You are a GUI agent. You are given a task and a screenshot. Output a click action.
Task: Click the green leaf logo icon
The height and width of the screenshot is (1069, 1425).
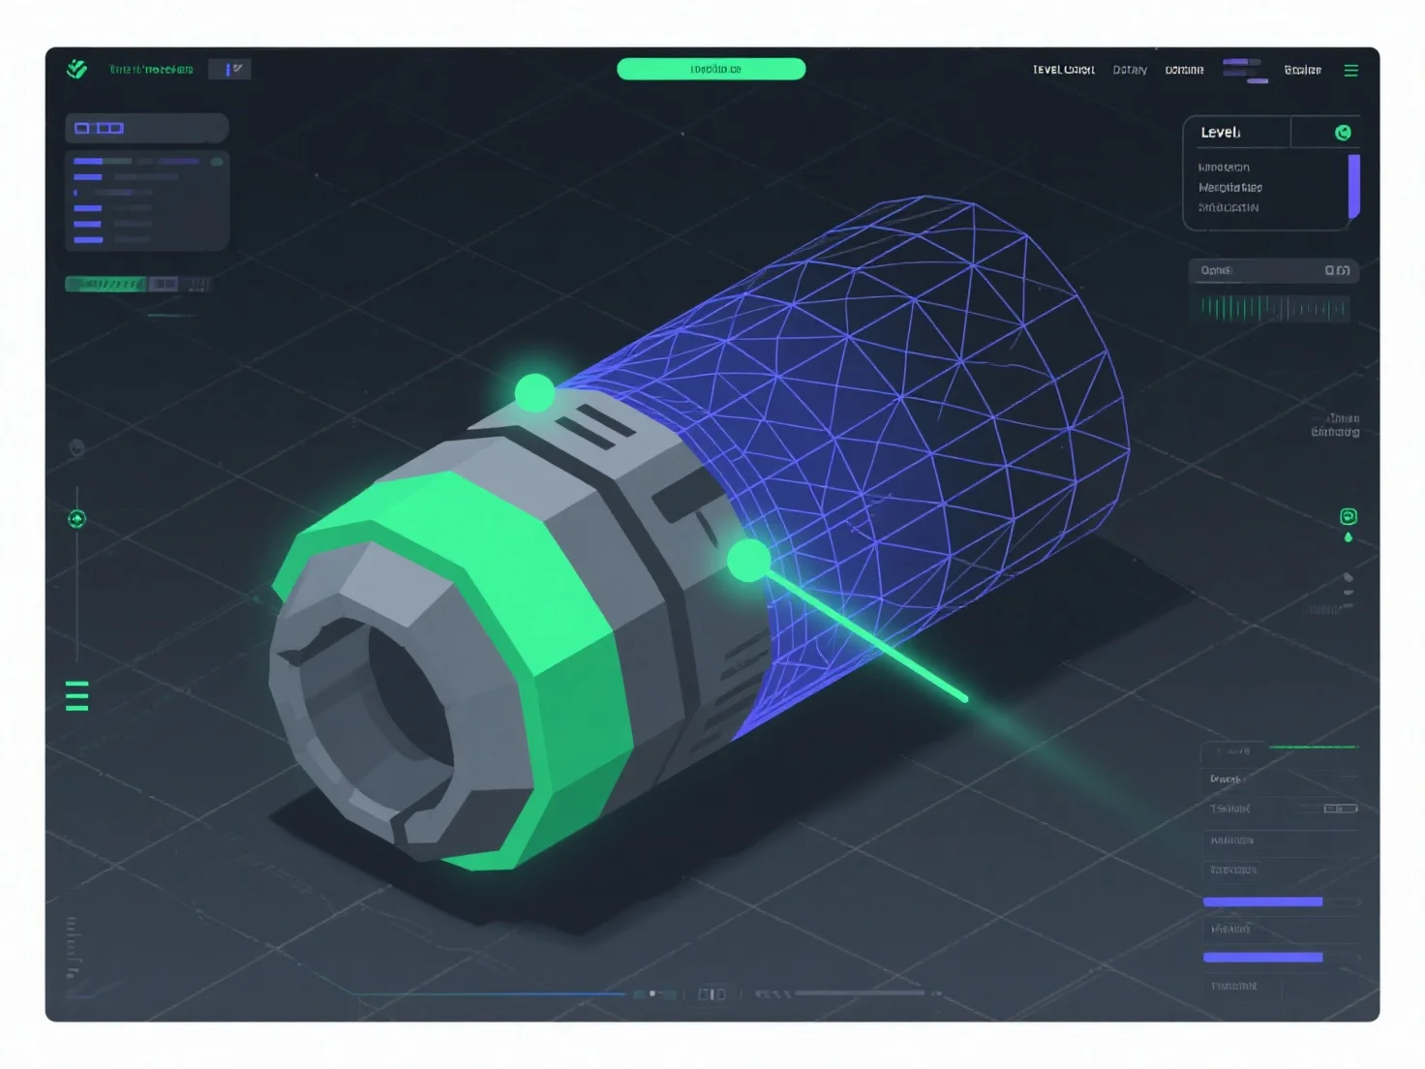78,68
